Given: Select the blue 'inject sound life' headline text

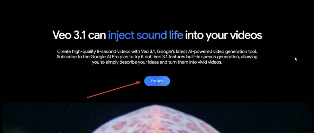Looking at the screenshot, I should [146, 35].
